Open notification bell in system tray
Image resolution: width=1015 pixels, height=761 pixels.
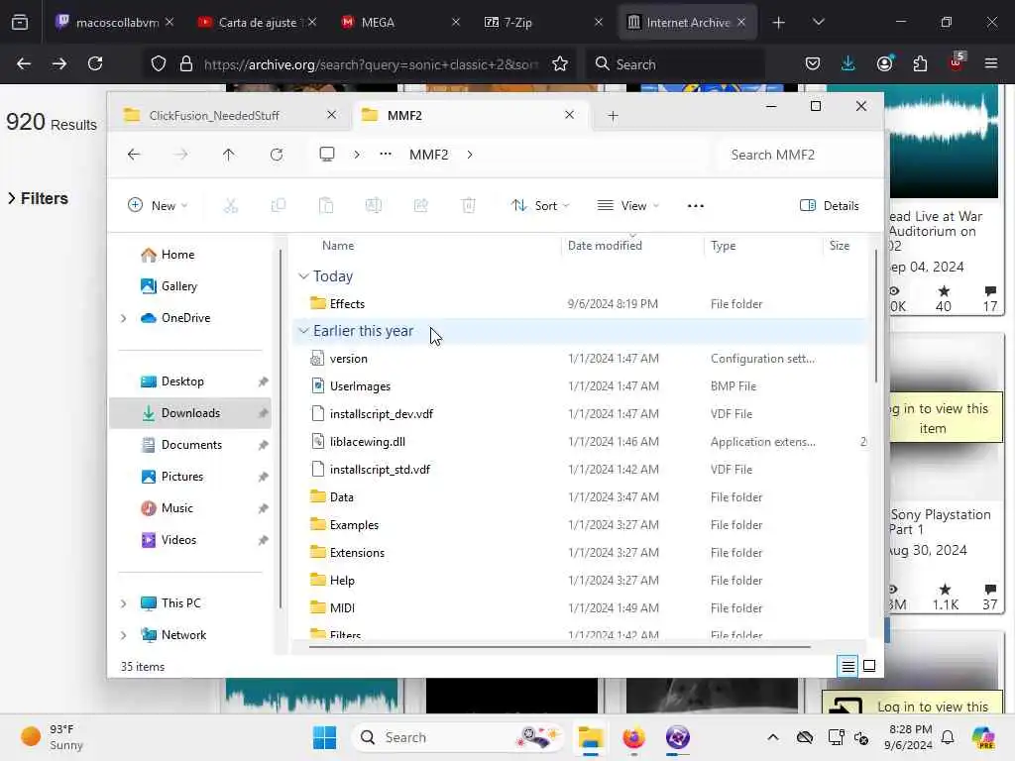click(x=947, y=737)
